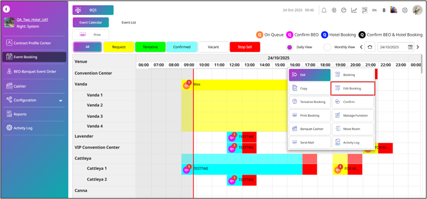Open the settings gear icon
This screenshot has height=199, width=427.
coord(405,10)
